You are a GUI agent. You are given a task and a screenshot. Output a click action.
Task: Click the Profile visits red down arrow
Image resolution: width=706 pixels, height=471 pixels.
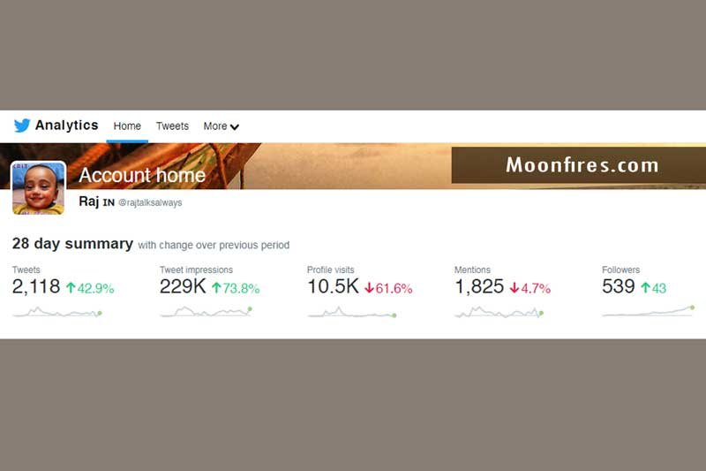(x=369, y=287)
